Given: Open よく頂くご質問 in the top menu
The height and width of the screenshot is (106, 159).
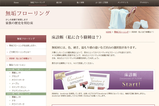Looking at the screenshot, I should (x=102, y=3).
